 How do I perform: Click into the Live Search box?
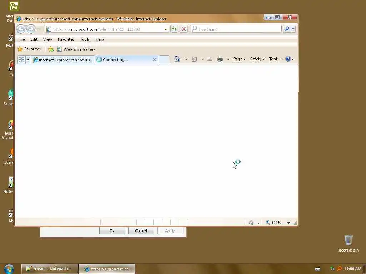click(236, 29)
